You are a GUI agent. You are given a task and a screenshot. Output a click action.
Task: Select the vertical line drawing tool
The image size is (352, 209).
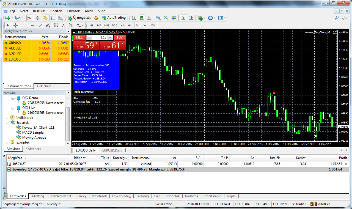point(25,25)
